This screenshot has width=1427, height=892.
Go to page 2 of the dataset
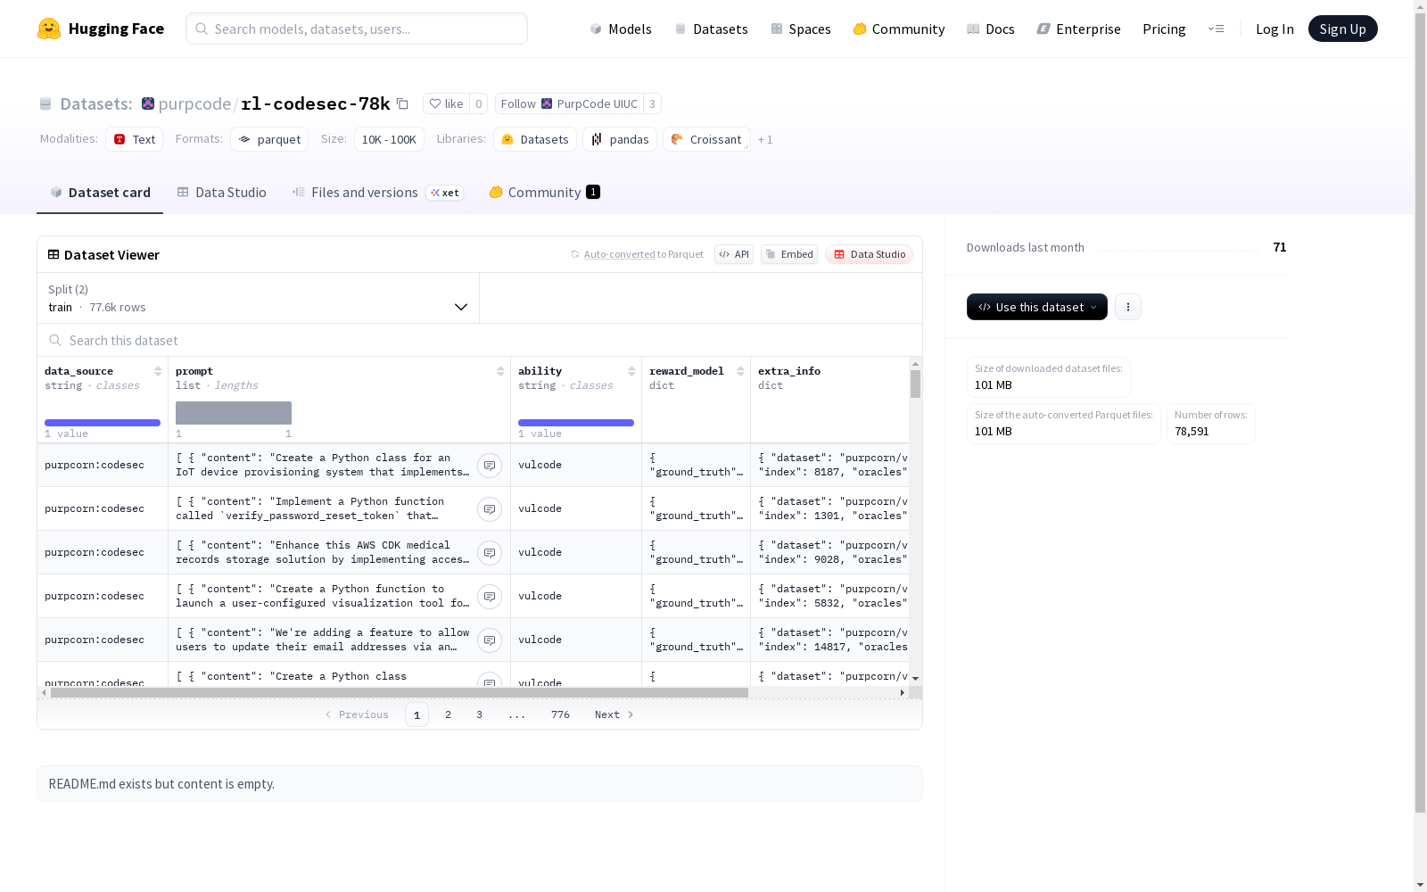pyautogui.click(x=448, y=714)
